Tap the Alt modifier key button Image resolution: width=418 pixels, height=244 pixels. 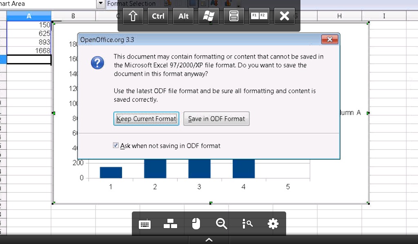tap(183, 16)
